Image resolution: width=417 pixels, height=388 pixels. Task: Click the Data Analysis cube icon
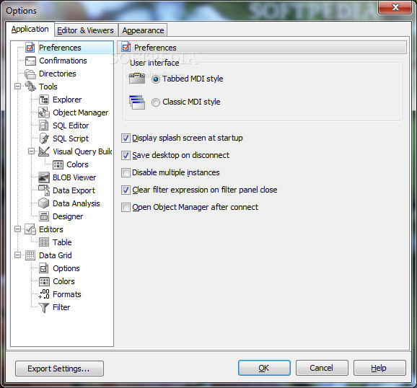tap(43, 203)
